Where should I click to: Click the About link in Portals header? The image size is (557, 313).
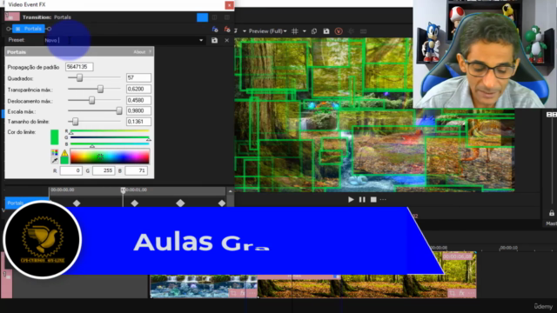click(139, 52)
